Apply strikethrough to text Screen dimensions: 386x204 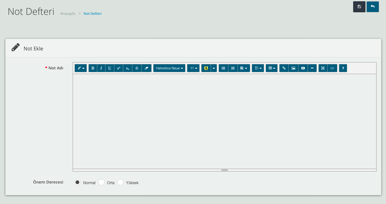click(137, 68)
